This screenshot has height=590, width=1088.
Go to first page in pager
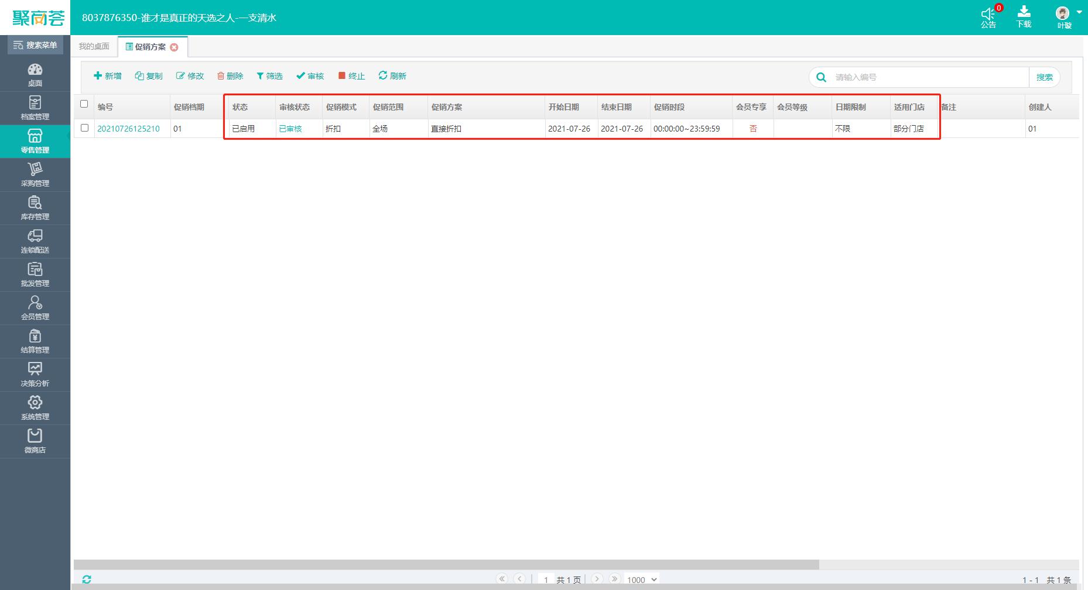(x=502, y=579)
